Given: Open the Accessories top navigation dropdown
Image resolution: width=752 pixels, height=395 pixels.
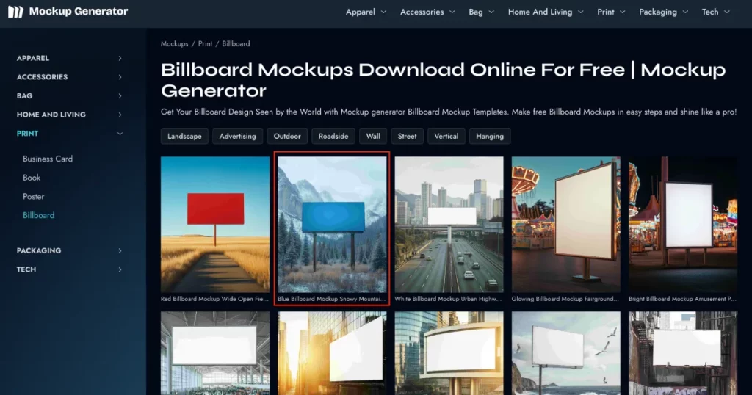Looking at the screenshot, I should point(427,12).
